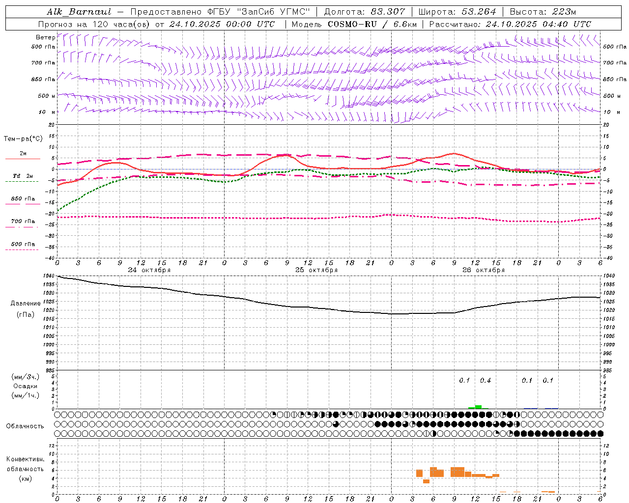Click the "2м" legend entry with solid line
Viewport: 629px width, 503px height.
[x=23, y=154]
